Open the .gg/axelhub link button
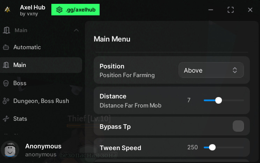The image size is (260, 163). (x=75, y=10)
